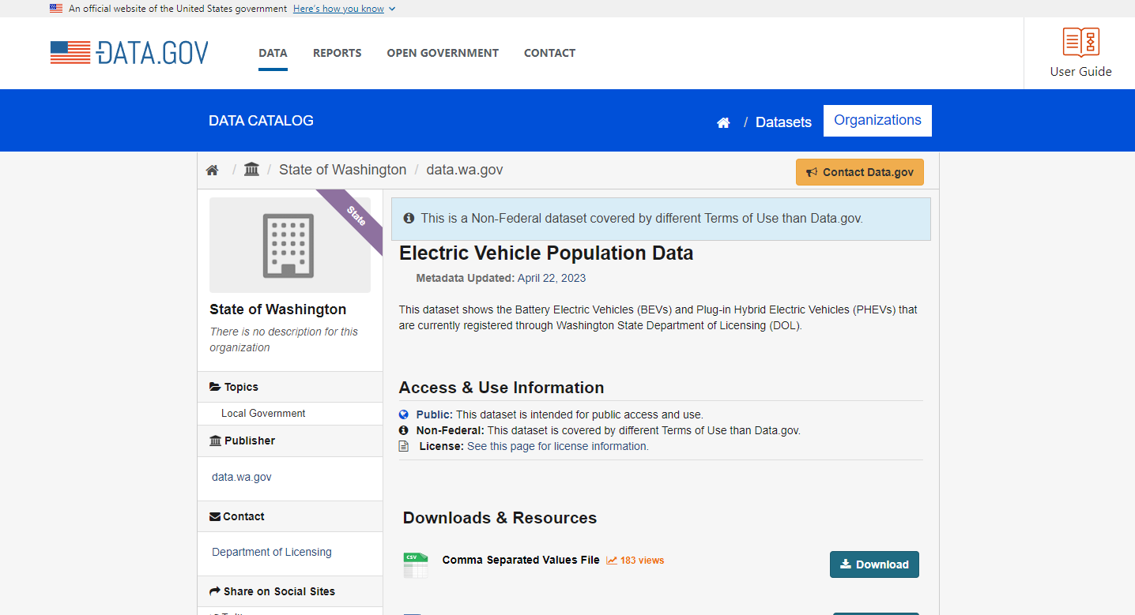Open the OPEN GOVERNMENT menu item

coord(443,53)
